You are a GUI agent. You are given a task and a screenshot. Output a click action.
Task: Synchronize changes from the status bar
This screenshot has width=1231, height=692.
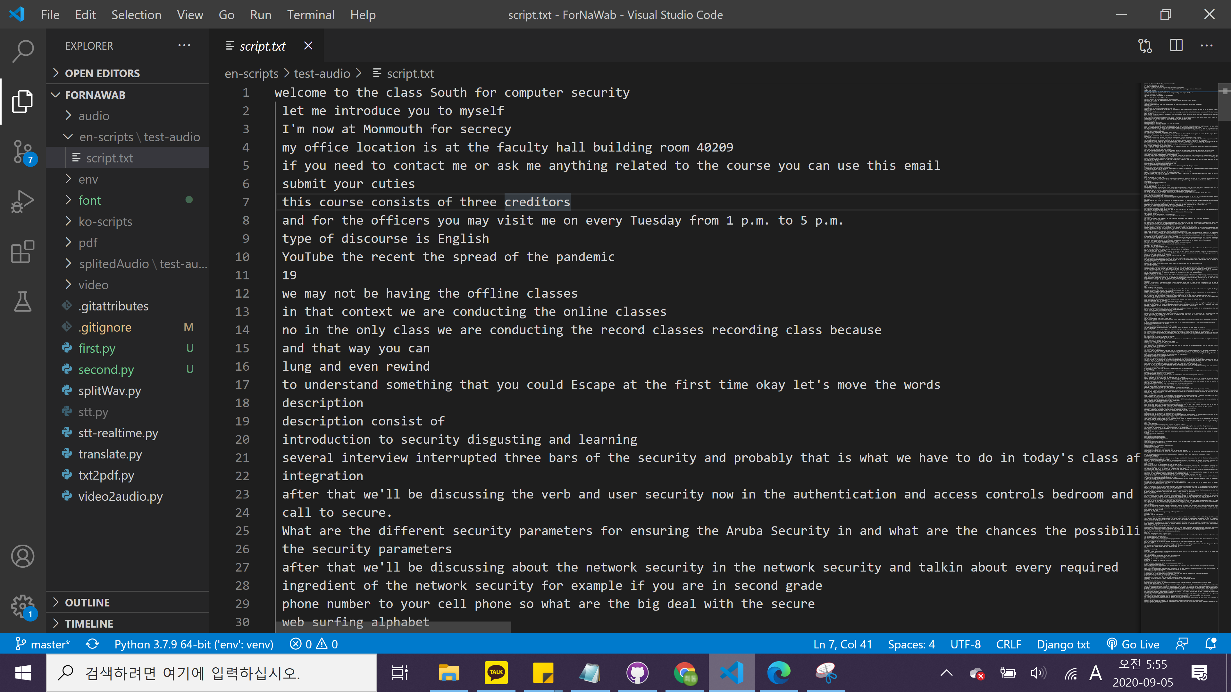(92, 644)
